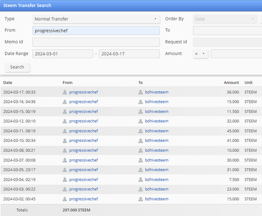Click recipient avatar icon in 2024-03-15, 00:19 row
The width and height of the screenshot is (262, 216).
140,111
